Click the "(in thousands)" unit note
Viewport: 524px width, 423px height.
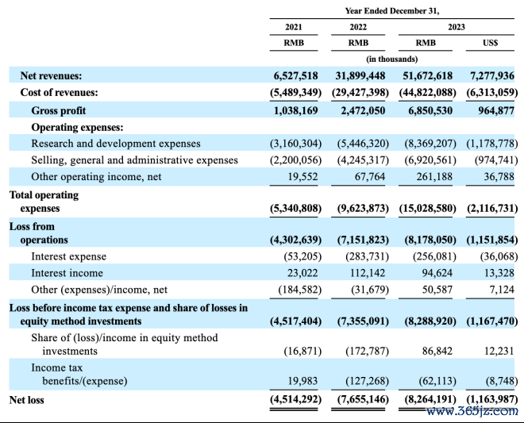pyautogui.click(x=392, y=60)
